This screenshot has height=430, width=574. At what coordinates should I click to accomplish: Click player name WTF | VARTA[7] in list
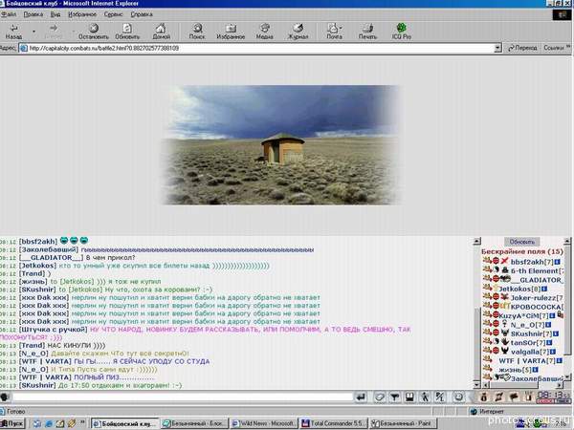[x=527, y=360]
